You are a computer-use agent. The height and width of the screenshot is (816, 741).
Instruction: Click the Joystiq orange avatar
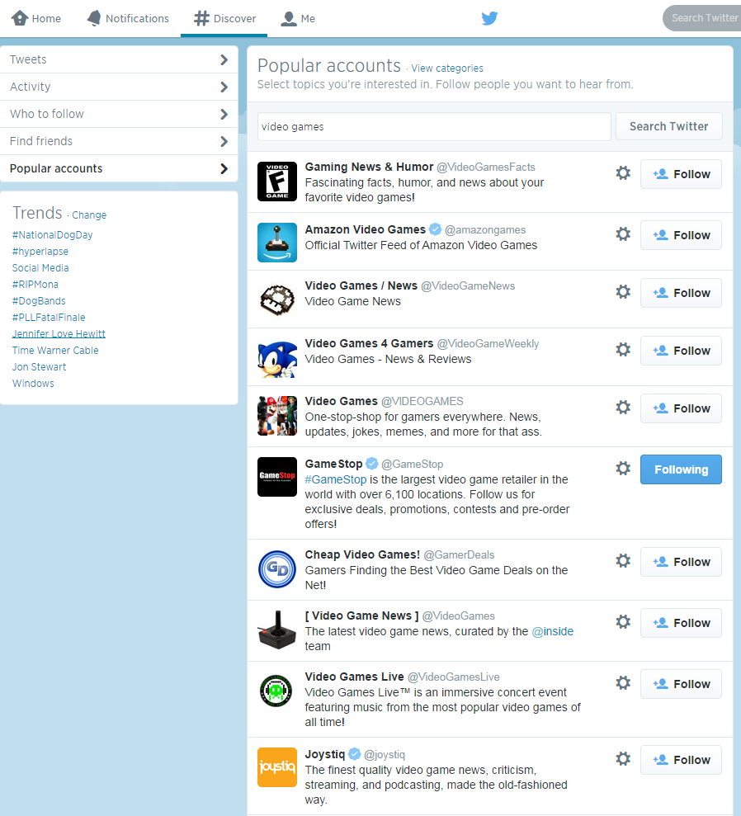coord(277,767)
